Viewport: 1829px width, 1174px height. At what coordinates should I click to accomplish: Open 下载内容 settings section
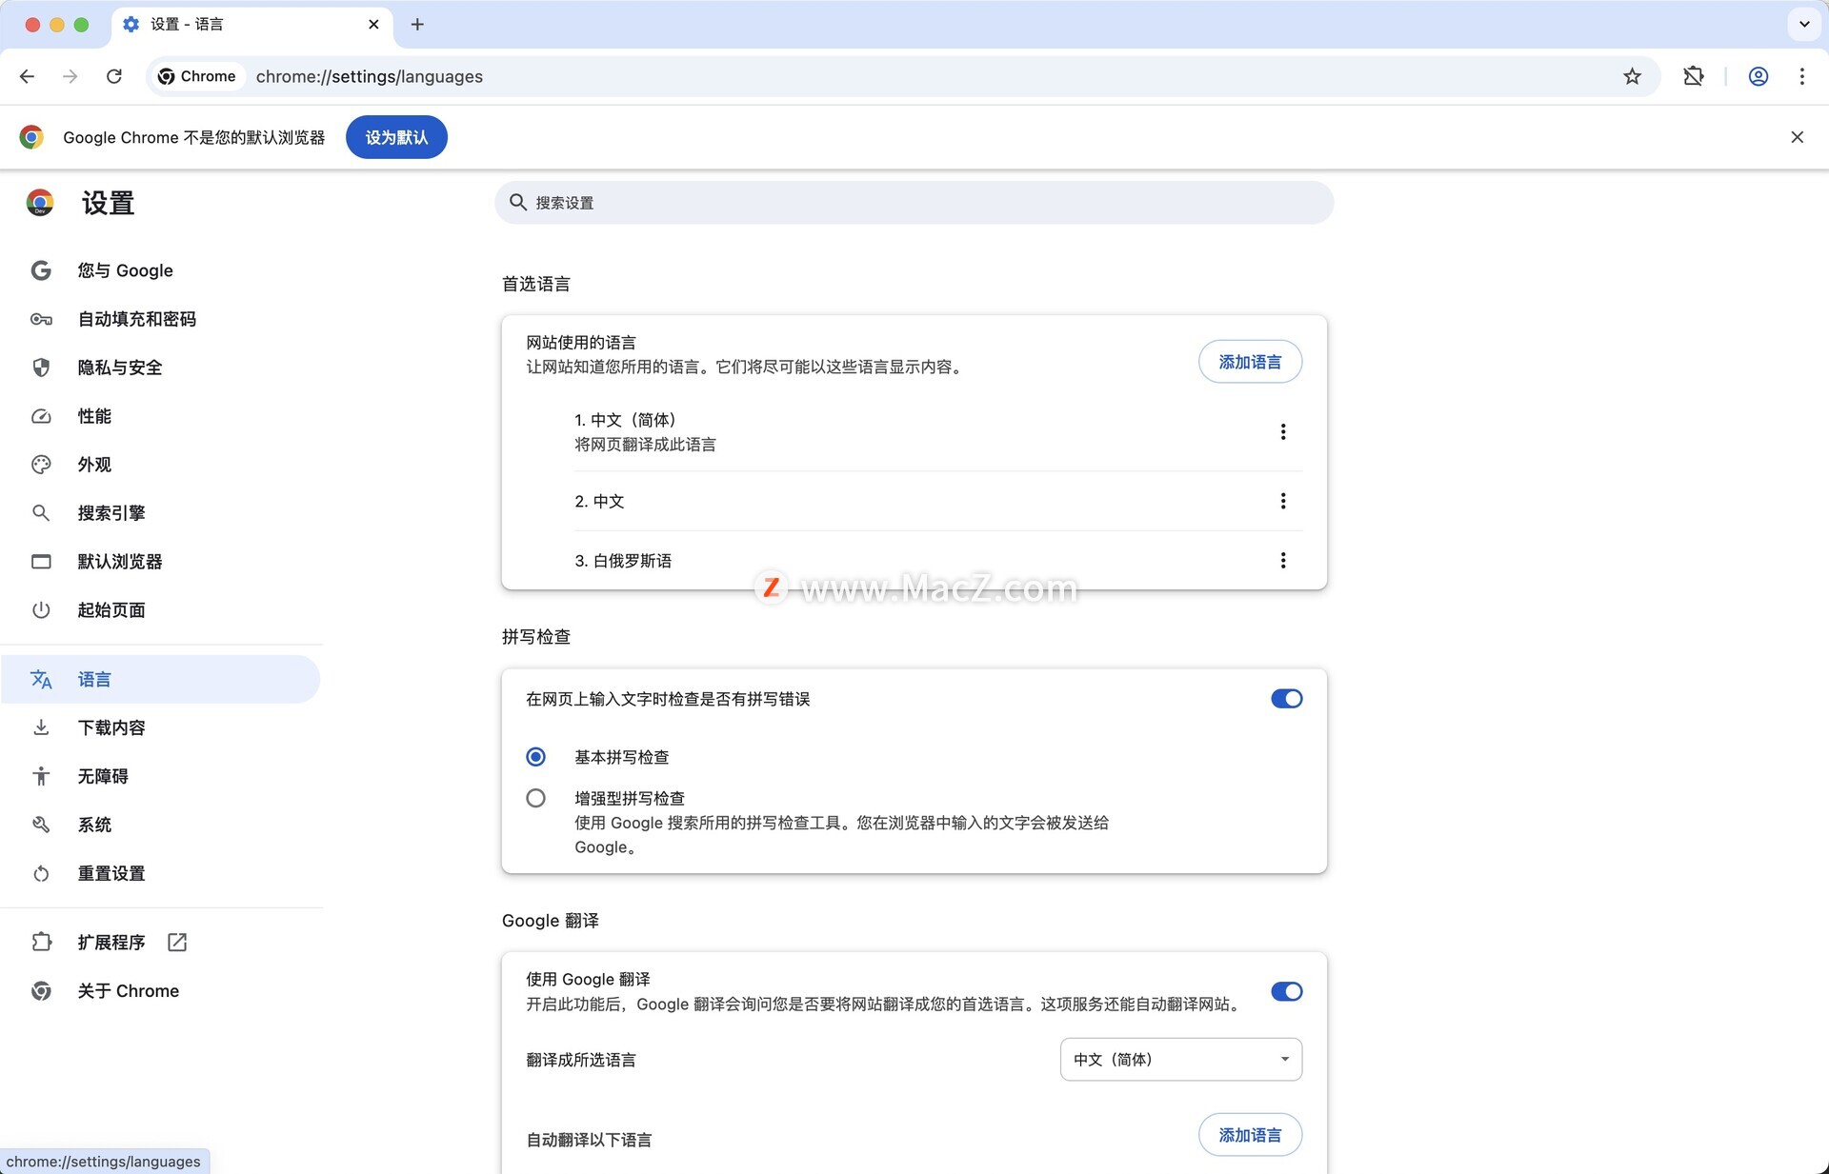(160, 727)
